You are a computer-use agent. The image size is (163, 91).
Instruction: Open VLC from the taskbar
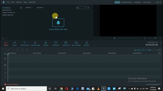(x=98, y=89)
